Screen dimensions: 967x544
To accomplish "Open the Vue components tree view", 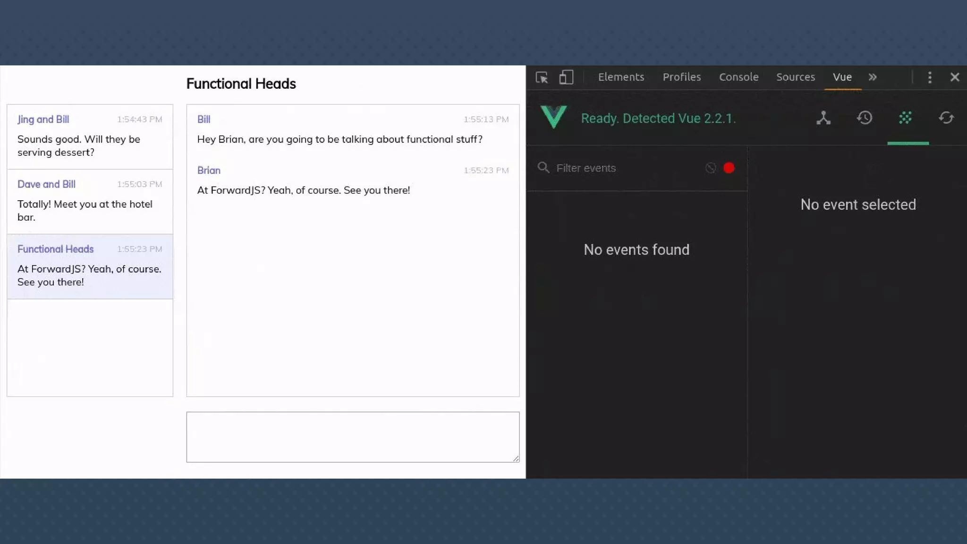I will (823, 118).
